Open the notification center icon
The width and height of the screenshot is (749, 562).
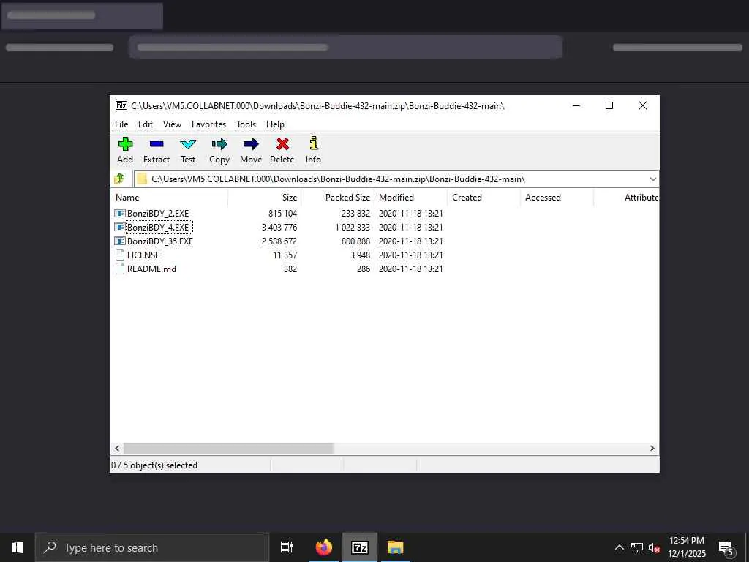click(726, 549)
